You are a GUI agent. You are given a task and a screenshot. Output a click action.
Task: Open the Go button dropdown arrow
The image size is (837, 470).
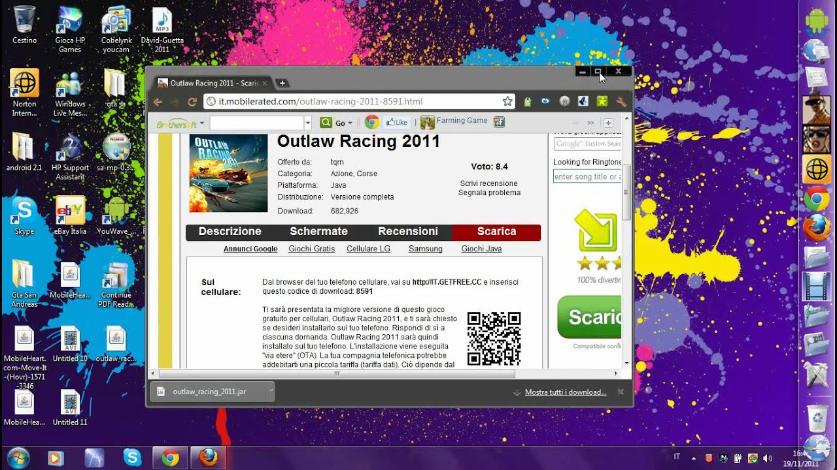[350, 123]
